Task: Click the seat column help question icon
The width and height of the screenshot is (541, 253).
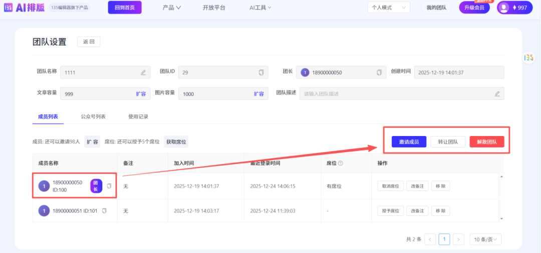Action: tap(341, 163)
